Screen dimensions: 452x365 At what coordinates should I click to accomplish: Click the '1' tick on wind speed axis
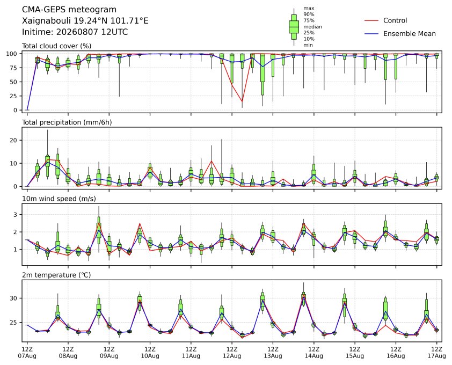(16, 250)
